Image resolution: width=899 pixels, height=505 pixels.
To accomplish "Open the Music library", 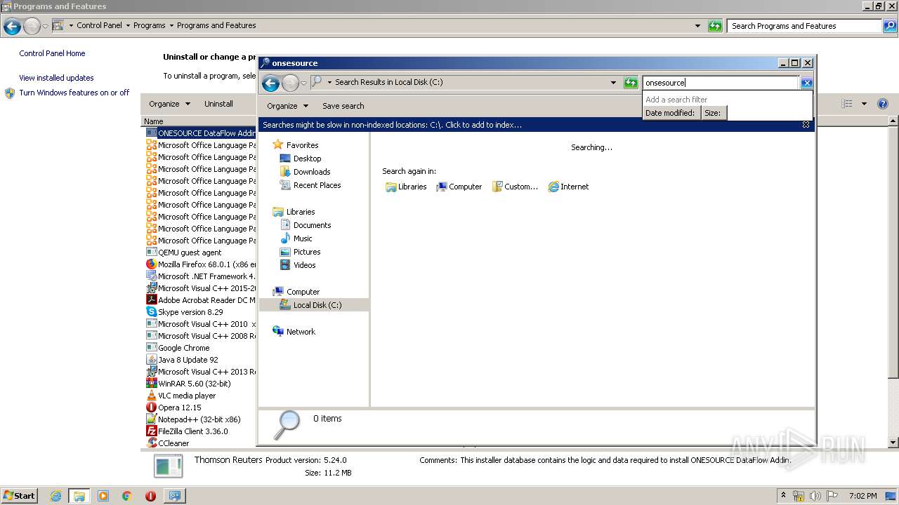I will click(x=303, y=238).
